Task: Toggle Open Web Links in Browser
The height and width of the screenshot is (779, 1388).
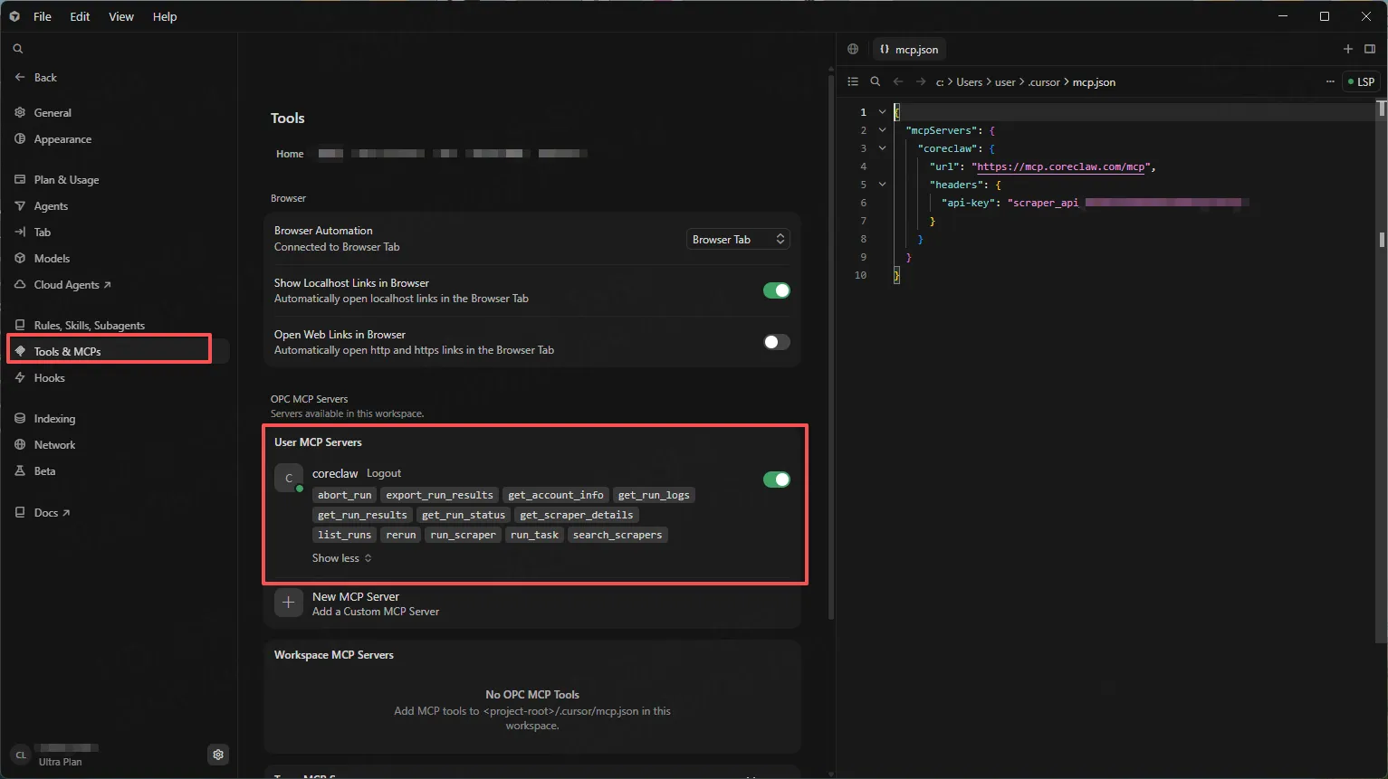Action: [x=777, y=342]
